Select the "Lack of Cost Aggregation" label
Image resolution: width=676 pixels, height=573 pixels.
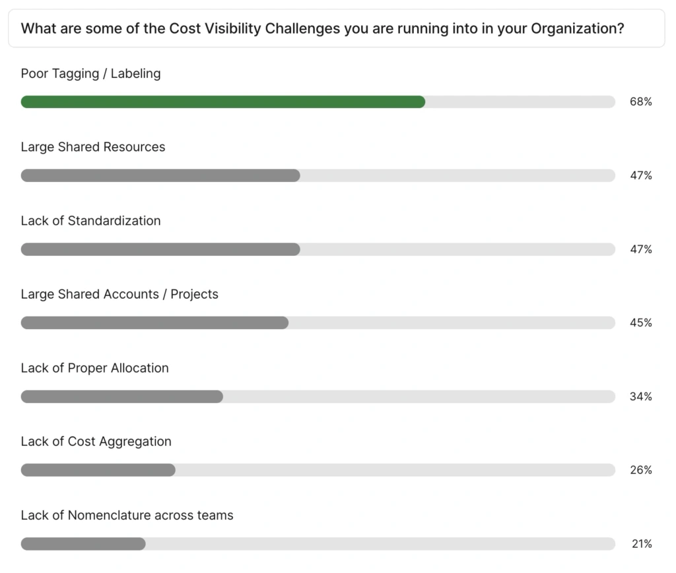[x=96, y=442]
